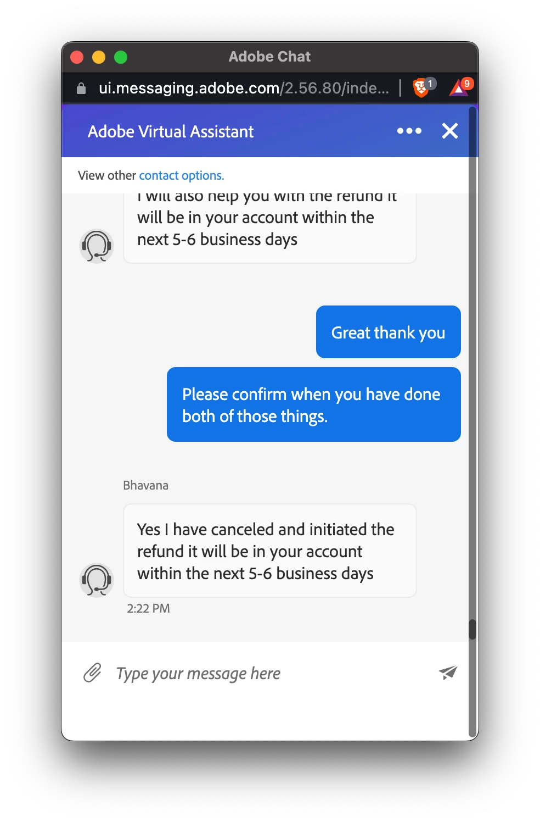Image resolution: width=540 pixels, height=822 pixels.
Task: Click the Brave Rewards triangle icon
Action: click(459, 87)
